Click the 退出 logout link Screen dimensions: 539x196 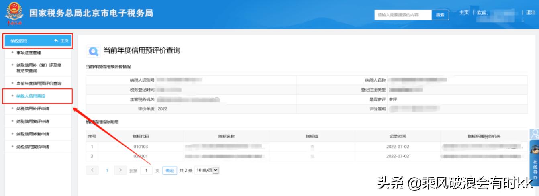point(531,13)
